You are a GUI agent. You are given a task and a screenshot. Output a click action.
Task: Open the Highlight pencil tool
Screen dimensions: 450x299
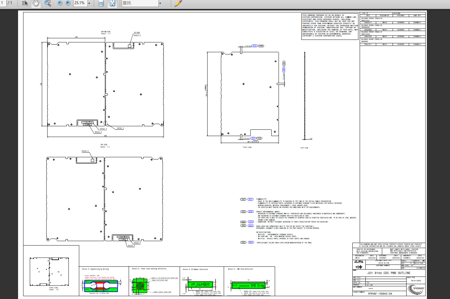(x=178, y=3)
